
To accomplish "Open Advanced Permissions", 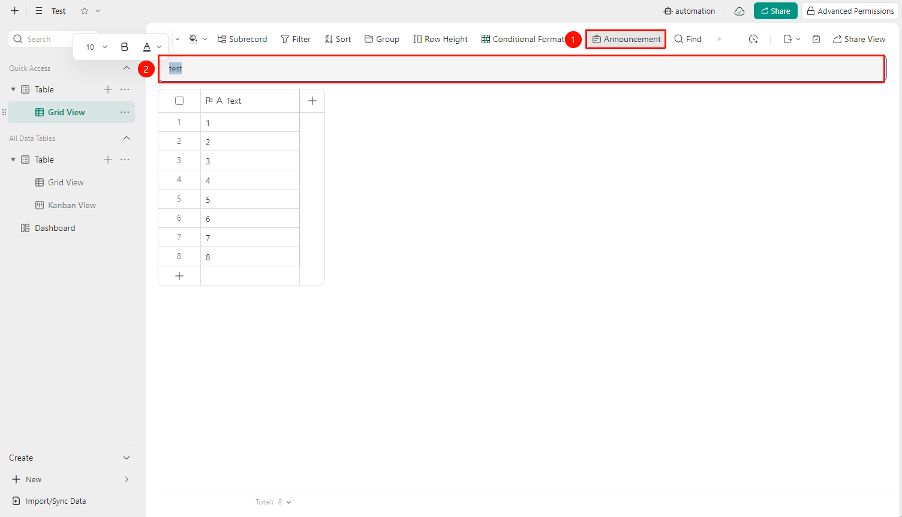I will [x=850, y=11].
